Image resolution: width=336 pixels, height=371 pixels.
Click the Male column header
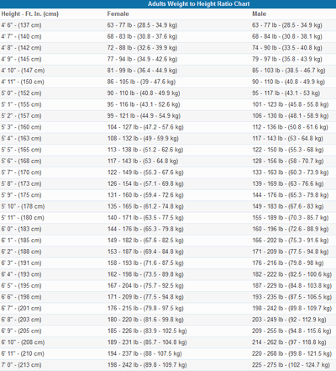259,13
